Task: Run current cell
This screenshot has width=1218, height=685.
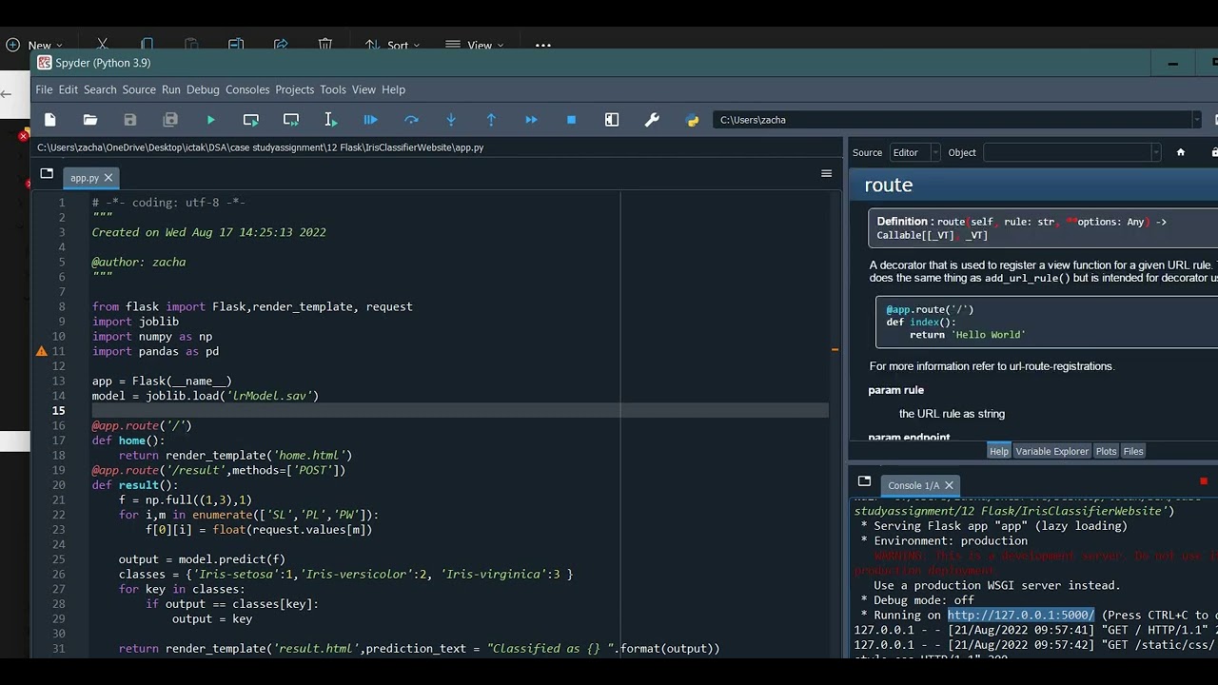Action: (251, 120)
